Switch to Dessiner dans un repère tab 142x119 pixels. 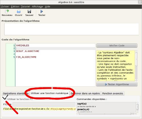click(x=85, y=93)
